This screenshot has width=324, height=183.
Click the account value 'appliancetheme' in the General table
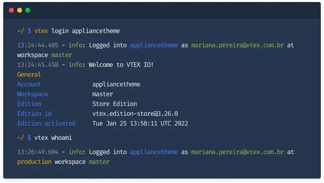116,84
